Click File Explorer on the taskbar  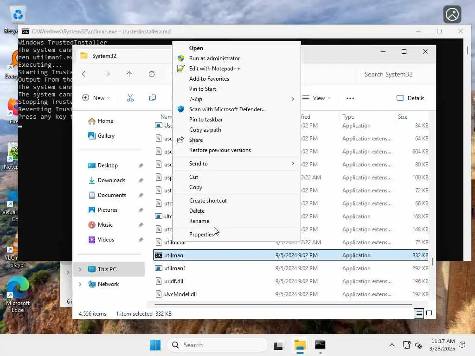coord(300,345)
